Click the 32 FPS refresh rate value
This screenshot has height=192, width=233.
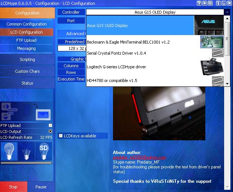tap(46, 137)
